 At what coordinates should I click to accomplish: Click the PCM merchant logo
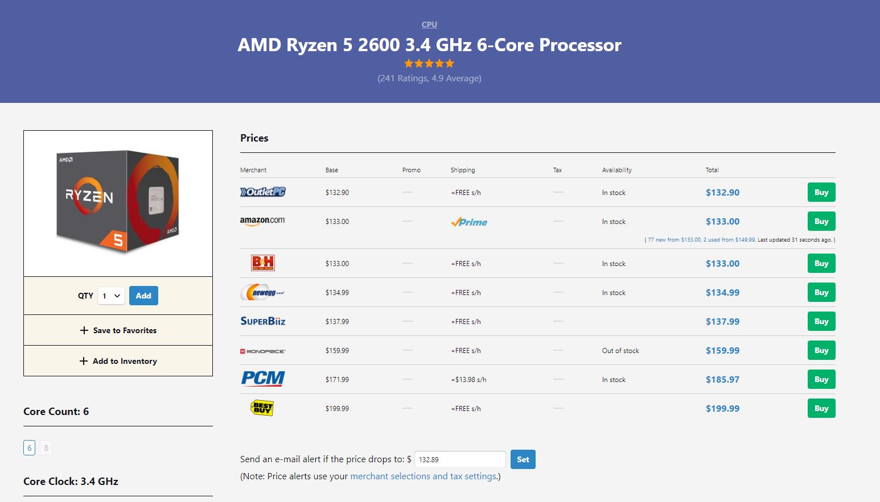click(262, 379)
